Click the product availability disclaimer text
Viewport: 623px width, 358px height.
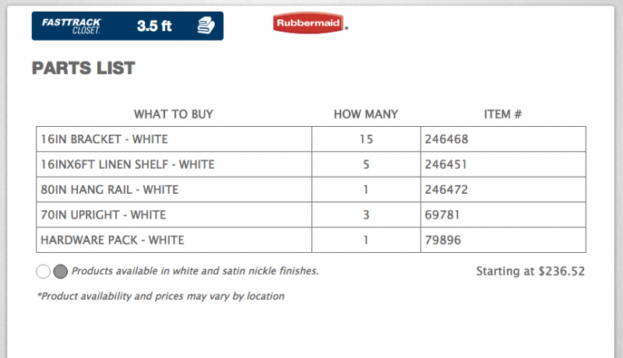click(160, 296)
